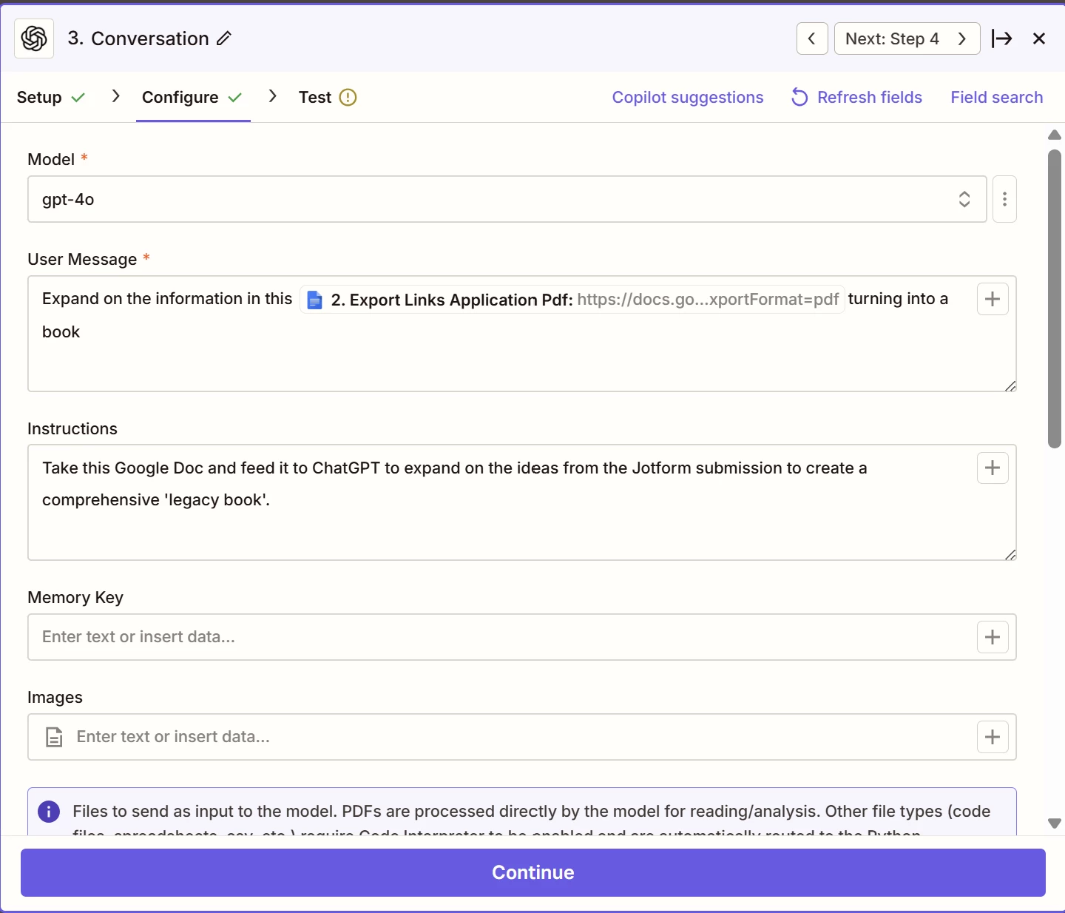Insert data with Memory Key plus button

993,637
